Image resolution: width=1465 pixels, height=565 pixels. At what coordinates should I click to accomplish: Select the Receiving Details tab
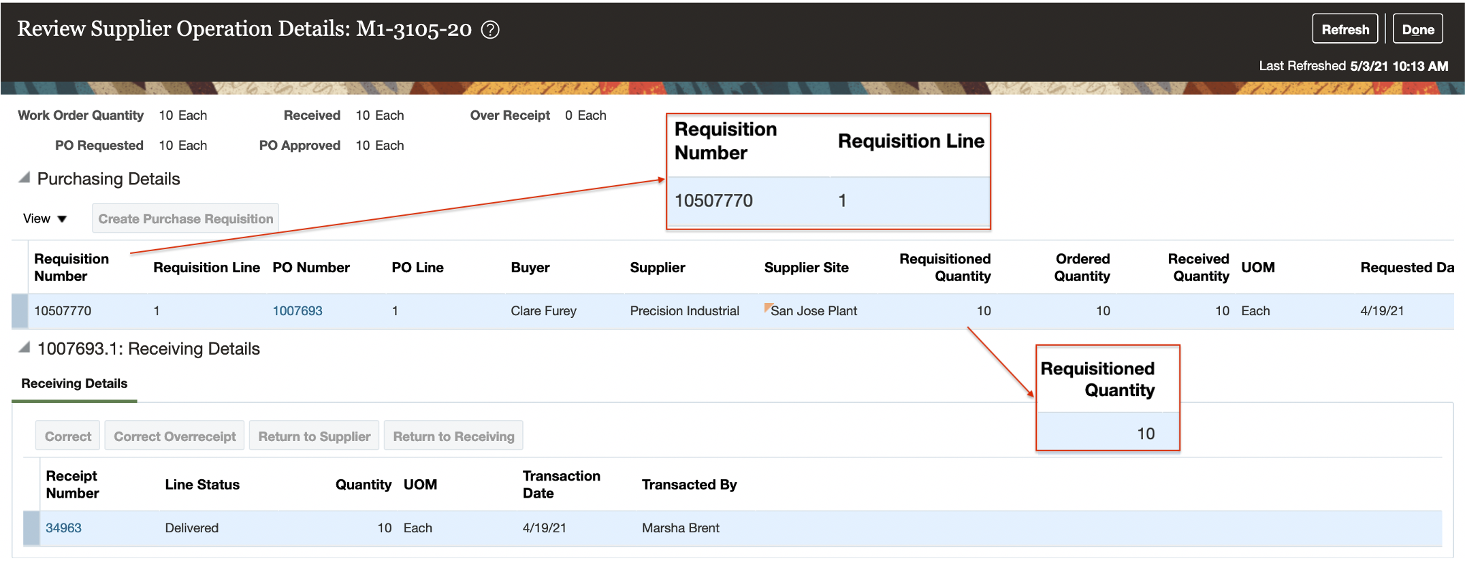pos(74,383)
